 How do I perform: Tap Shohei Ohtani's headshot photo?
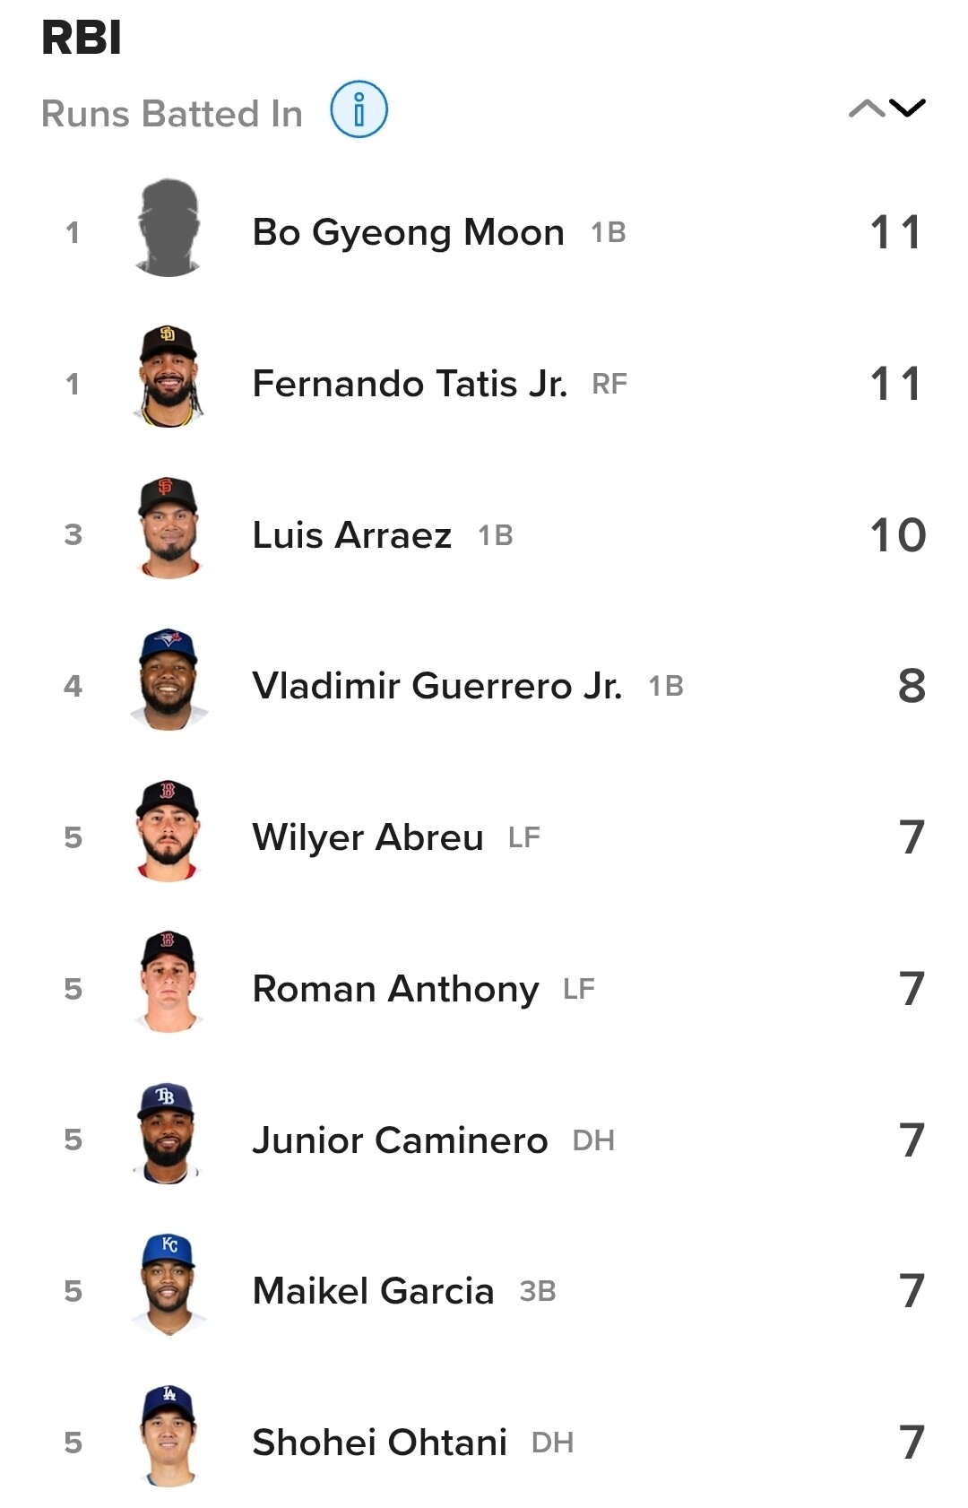(x=169, y=1437)
